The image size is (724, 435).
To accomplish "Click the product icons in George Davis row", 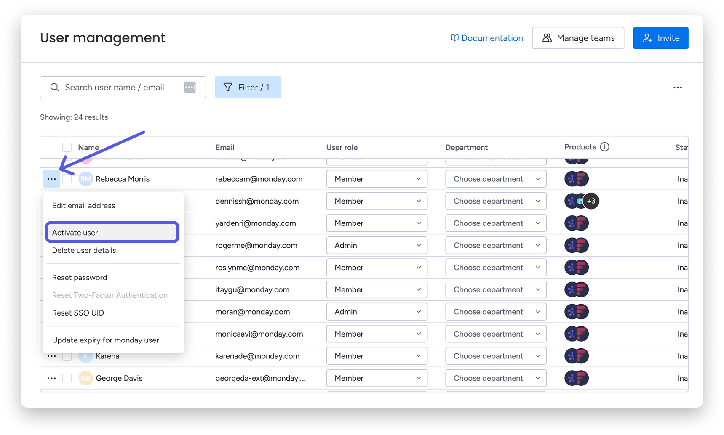I will (576, 378).
